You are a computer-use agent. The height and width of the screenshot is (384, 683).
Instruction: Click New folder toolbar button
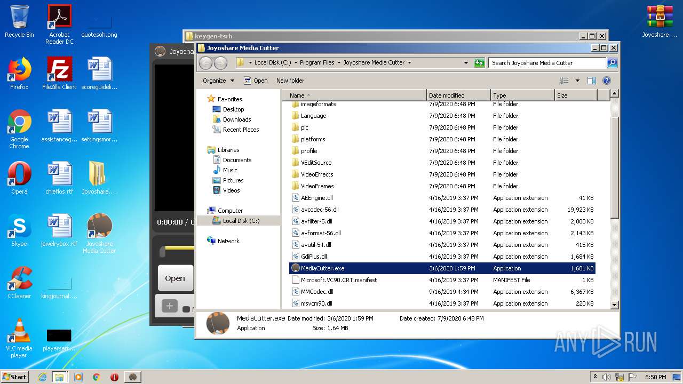[290, 81]
